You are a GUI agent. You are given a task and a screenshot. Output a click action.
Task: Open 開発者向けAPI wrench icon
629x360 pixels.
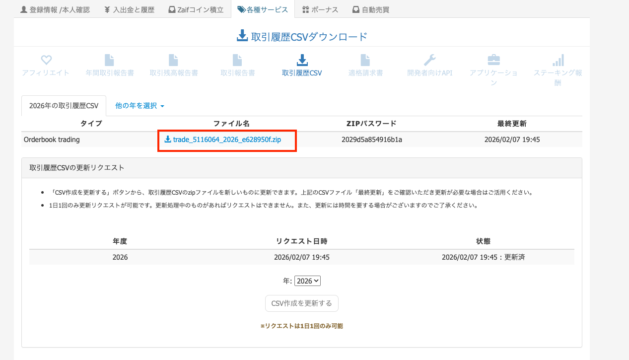point(429,61)
